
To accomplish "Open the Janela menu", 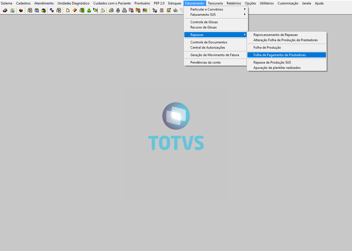I will [307, 3].
